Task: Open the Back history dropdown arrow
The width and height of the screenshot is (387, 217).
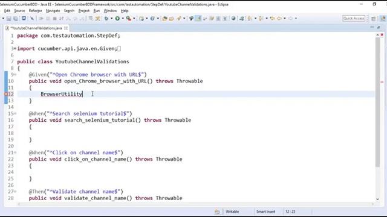Action: (x=285, y=19)
